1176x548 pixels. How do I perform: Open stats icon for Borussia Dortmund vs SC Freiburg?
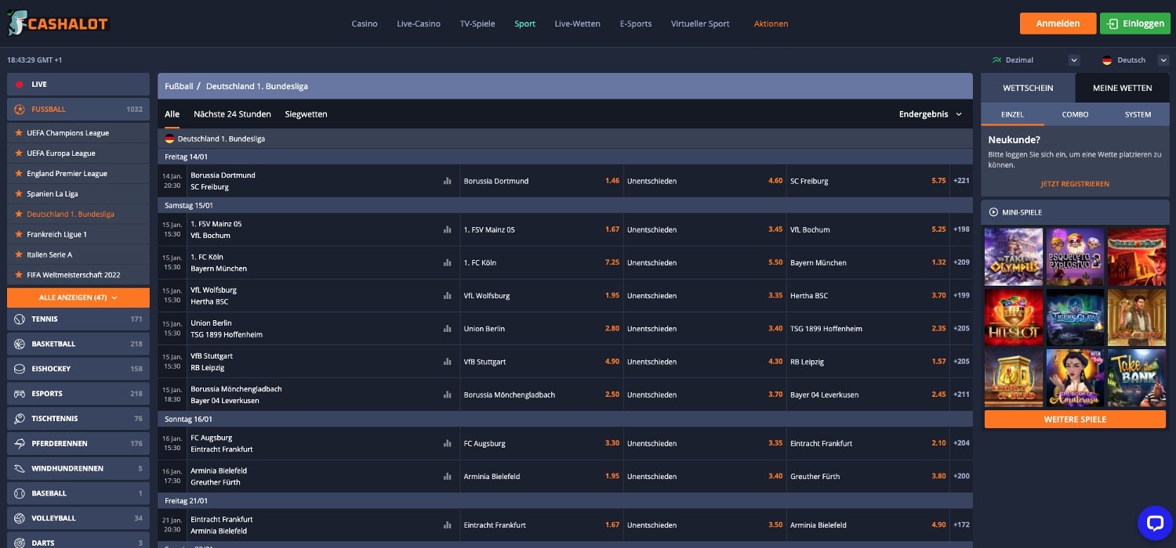click(x=448, y=181)
